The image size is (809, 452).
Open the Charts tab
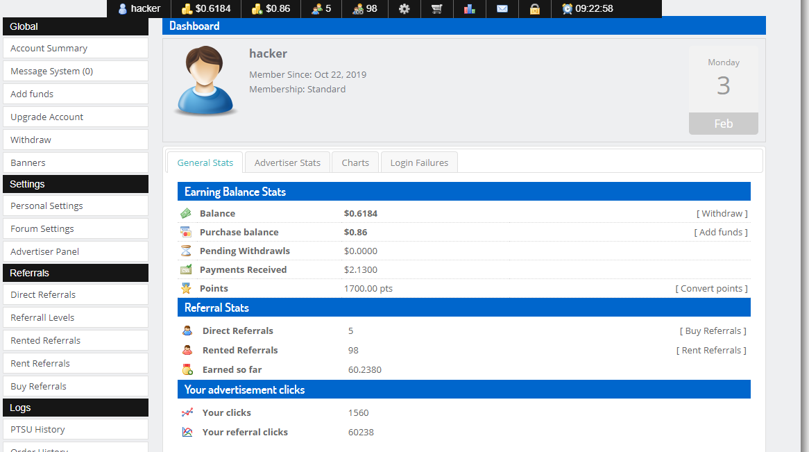355,162
